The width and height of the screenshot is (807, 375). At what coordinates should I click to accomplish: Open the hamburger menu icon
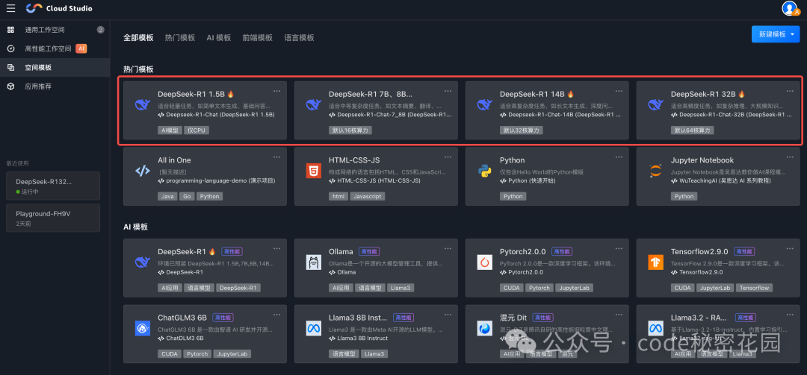tap(10, 8)
